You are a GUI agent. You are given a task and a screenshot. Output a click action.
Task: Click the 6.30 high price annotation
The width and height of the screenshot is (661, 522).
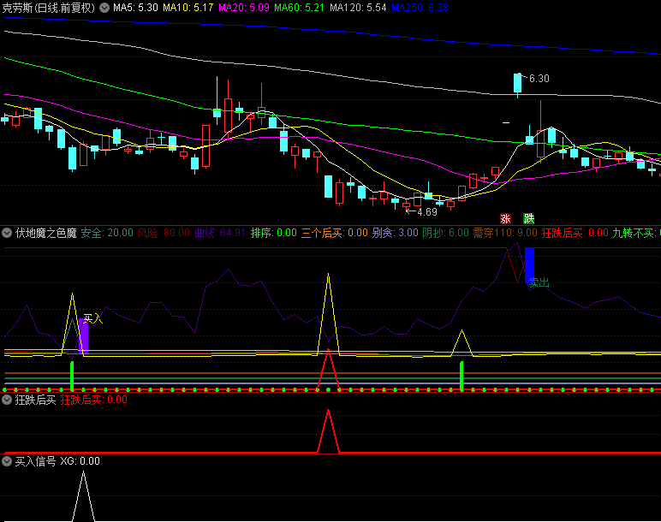(539, 79)
